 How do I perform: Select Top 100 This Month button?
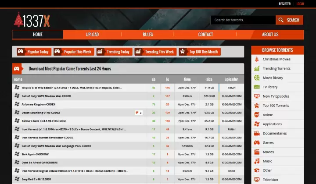click(x=200, y=52)
